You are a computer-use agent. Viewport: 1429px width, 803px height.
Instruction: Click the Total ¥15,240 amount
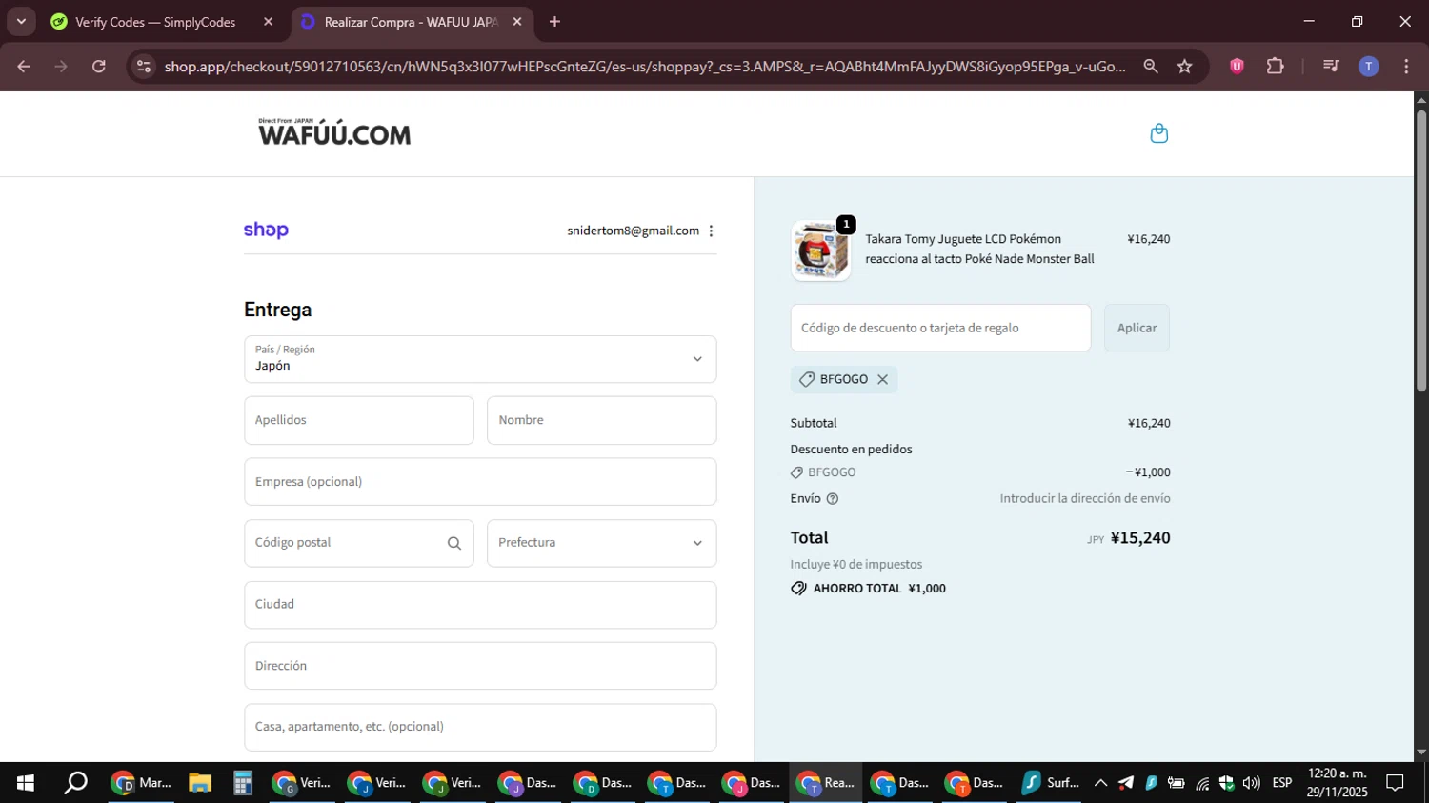[1140, 538]
